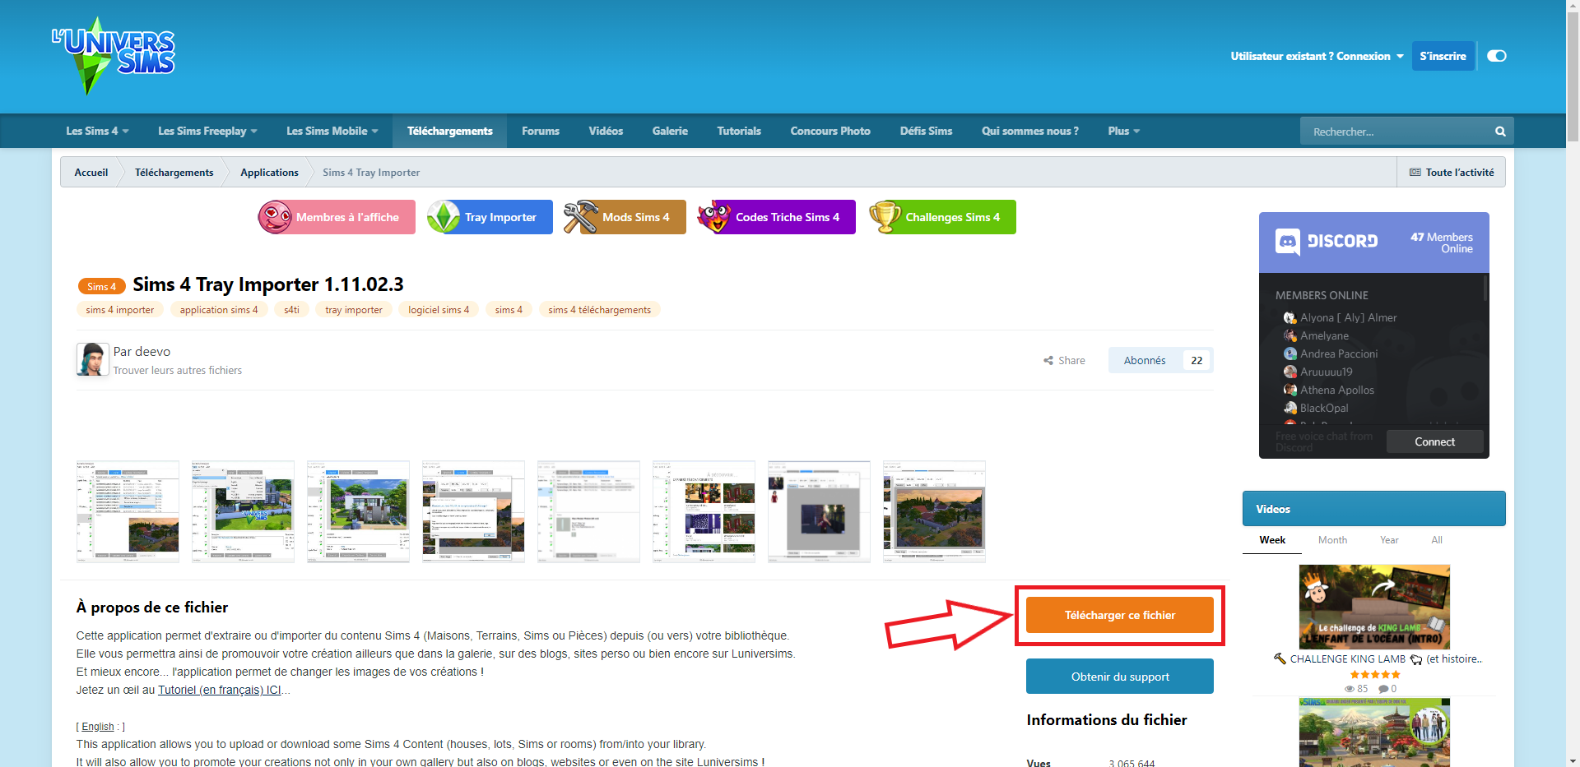The image size is (1580, 767).
Task: Click the 'logiciel sims 4' tag
Action: (x=439, y=310)
